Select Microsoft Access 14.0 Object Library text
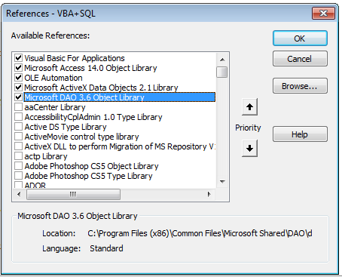The height and width of the screenshot is (277, 342). (90, 68)
